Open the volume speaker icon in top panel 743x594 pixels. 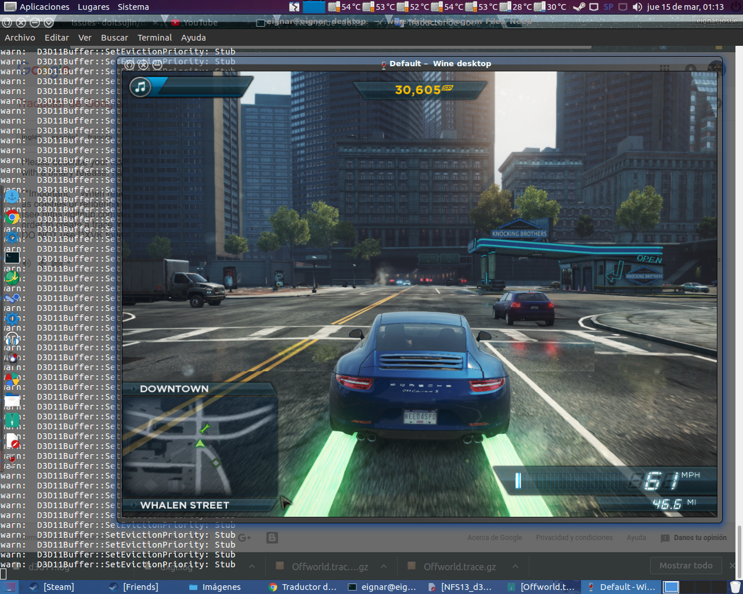(637, 7)
